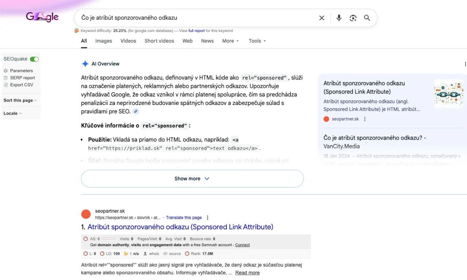This screenshot has height=280, width=467.
Task: Expand AI Overview with Show more
Action: (x=192, y=179)
